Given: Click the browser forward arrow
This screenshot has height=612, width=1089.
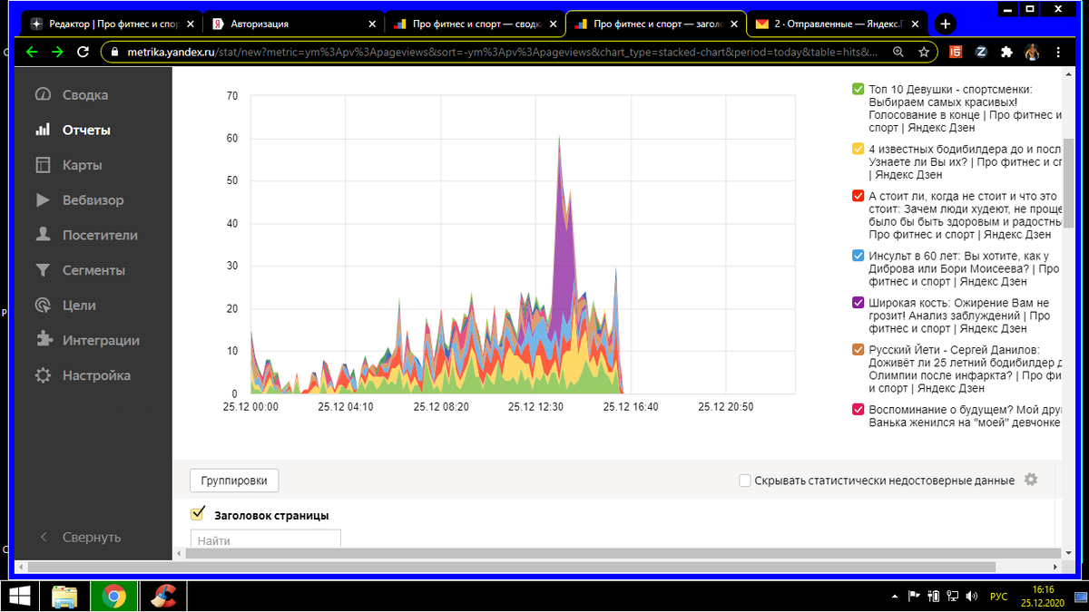Looking at the screenshot, I should [57, 53].
